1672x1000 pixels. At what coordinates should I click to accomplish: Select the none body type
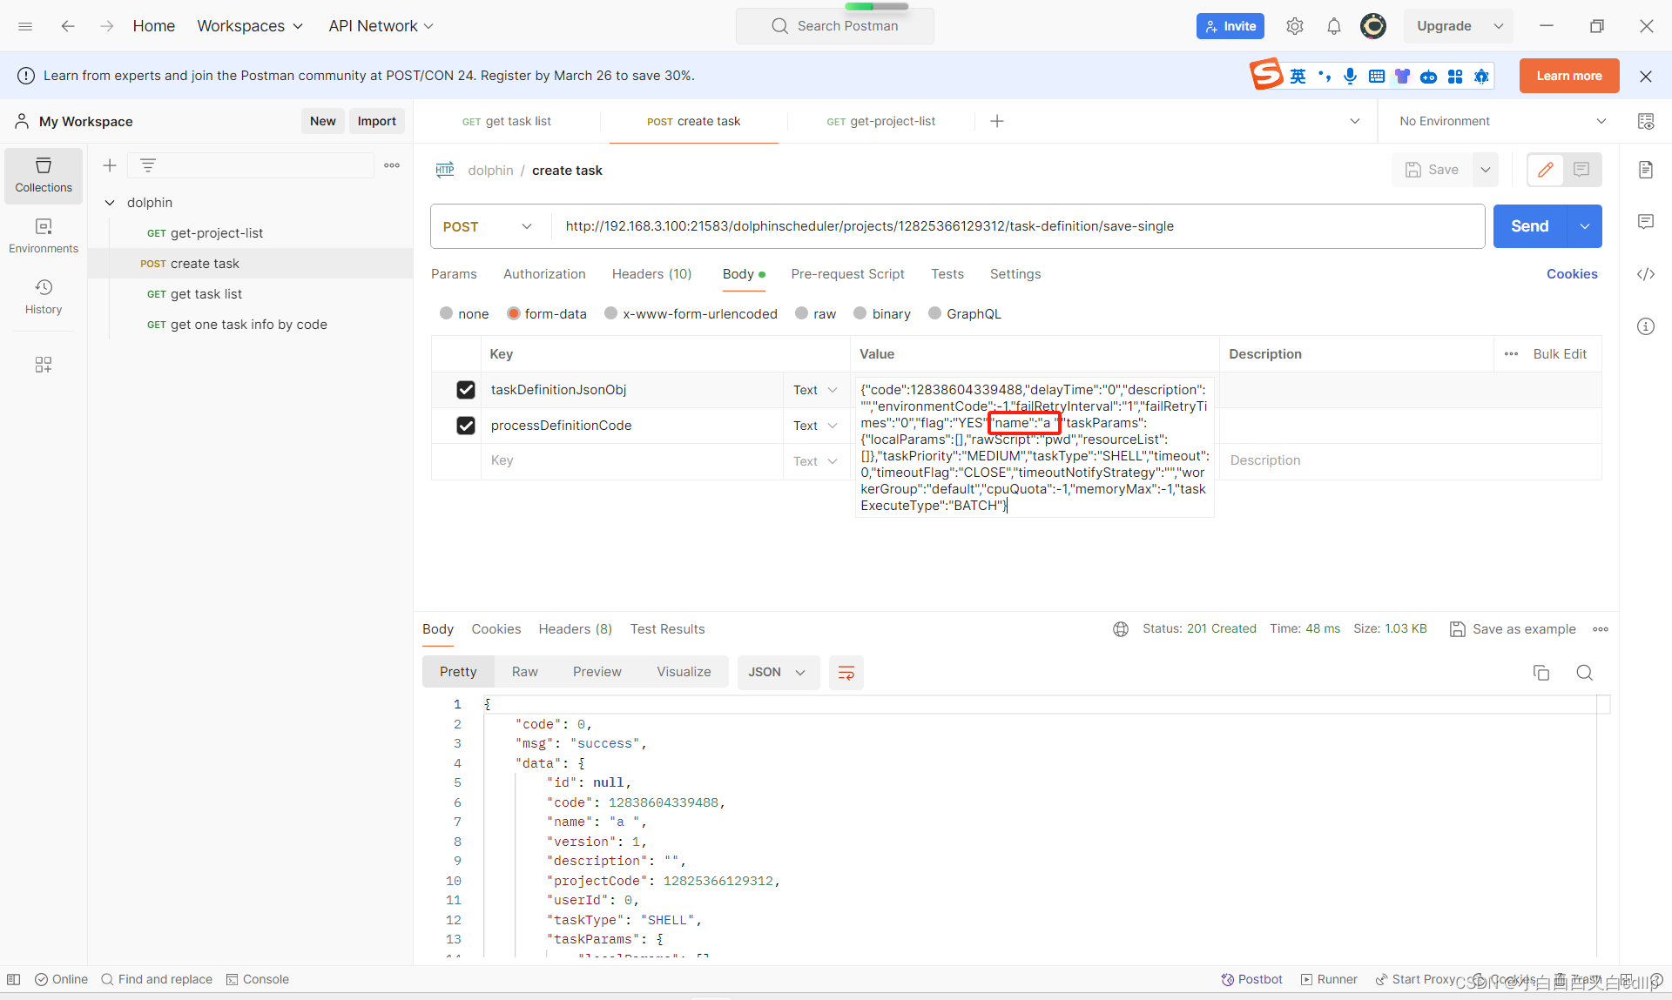click(x=447, y=313)
